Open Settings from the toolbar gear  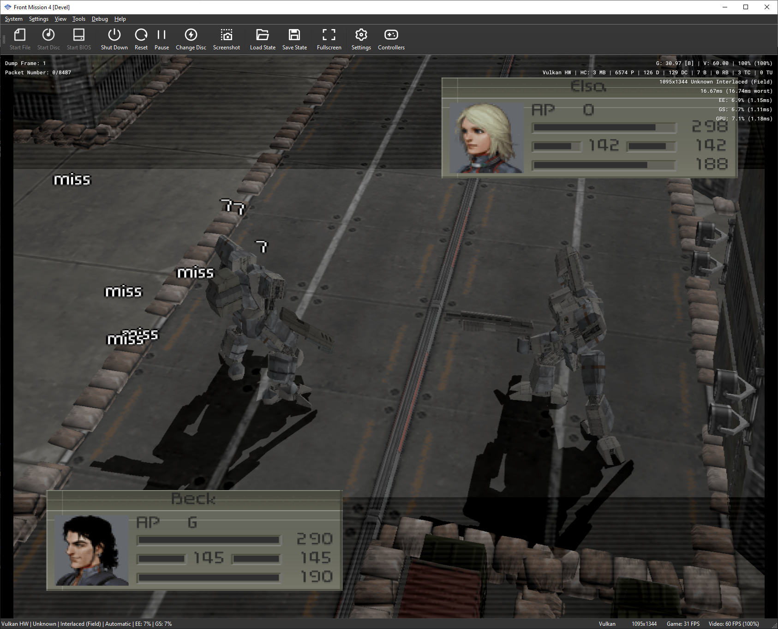pos(361,39)
